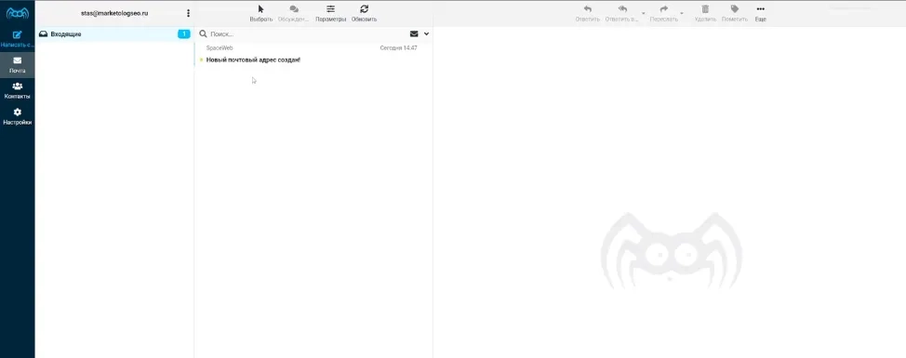Expand the search options chevron

pos(426,34)
